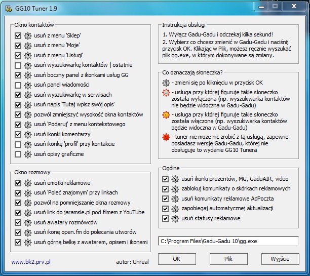Uncheck 'usuń wyszukiwarkę w serwisach' checkbox

point(18,95)
